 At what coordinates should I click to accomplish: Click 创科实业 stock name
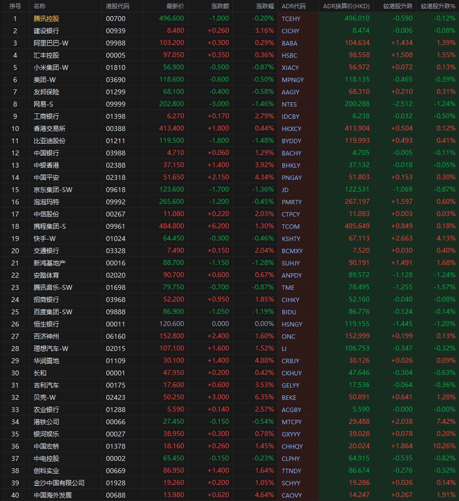[46, 471]
